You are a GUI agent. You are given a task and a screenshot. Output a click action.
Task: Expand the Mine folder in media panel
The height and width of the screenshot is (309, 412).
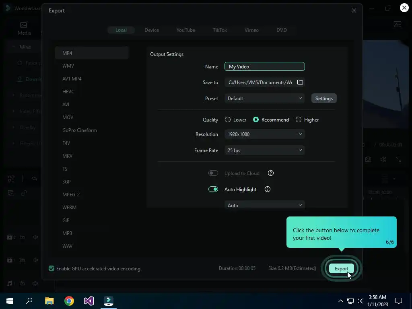click(14, 47)
